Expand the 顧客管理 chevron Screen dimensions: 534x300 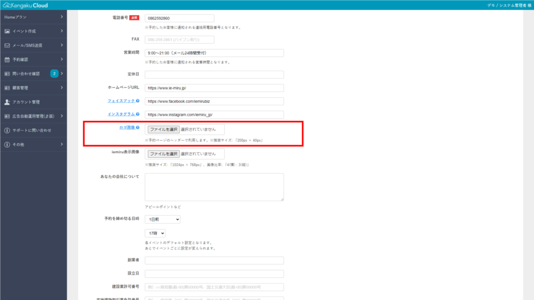62,87
